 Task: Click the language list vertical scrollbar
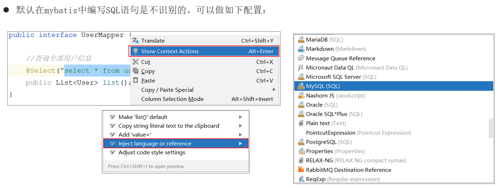click(x=491, y=128)
